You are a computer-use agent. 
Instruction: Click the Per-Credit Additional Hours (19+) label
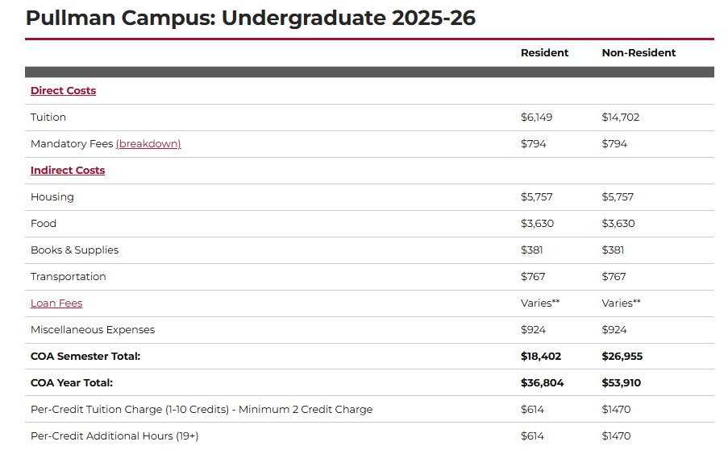(114, 436)
